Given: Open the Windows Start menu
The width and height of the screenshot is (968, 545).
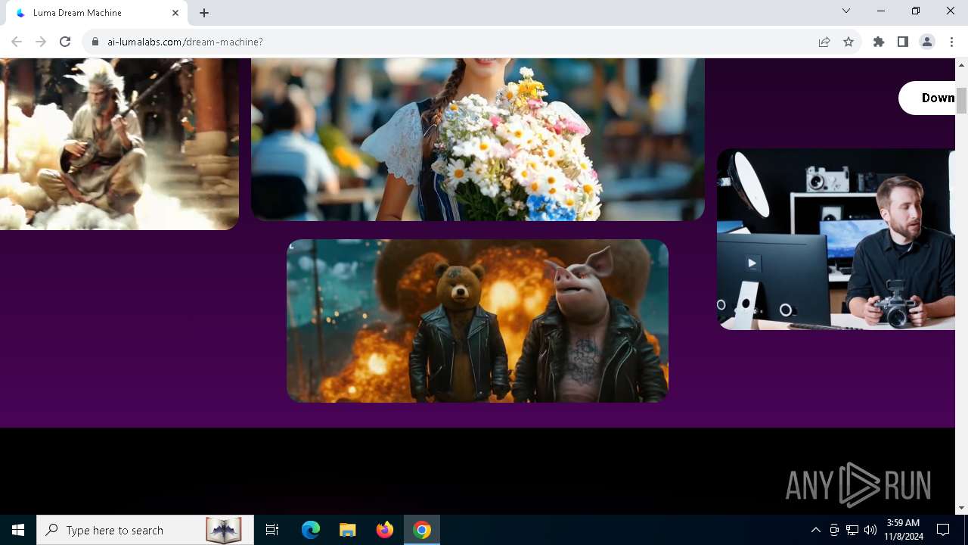Looking at the screenshot, I should coord(18,530).
